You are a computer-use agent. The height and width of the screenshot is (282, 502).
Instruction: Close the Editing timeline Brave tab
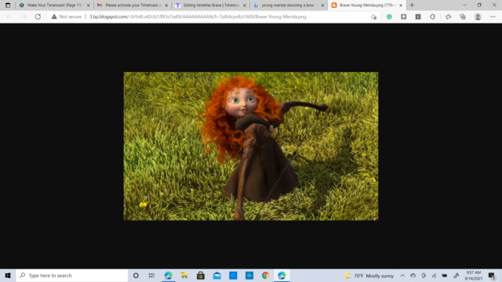(x=245, y=5)
